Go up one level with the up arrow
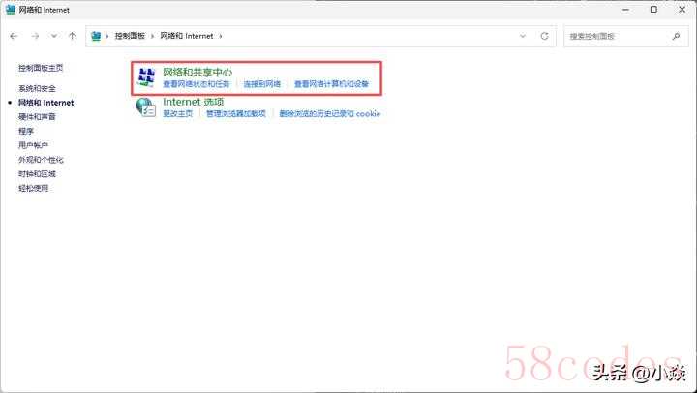Image resolution: width=697 pixels, height=393 pixels. click(x=72, y=36)
